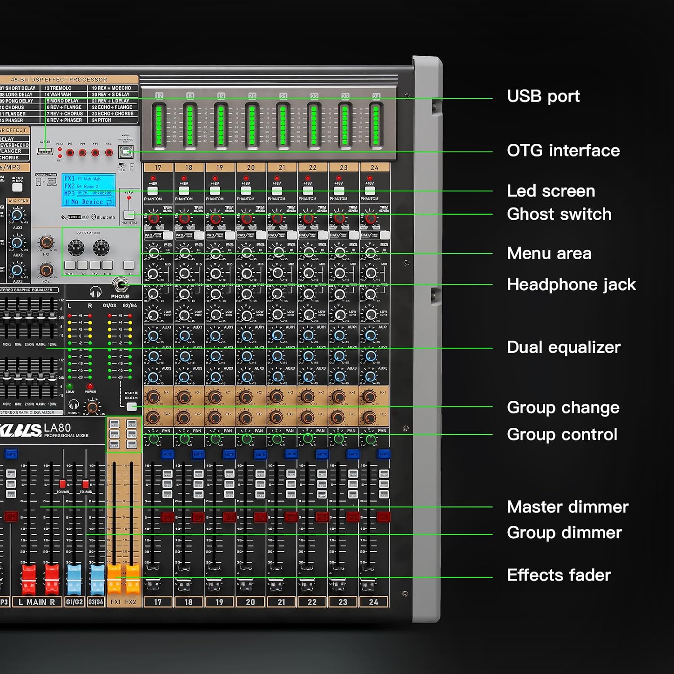
Task: Grab the blue G1/G2 group fader
Action: point(74,579)
